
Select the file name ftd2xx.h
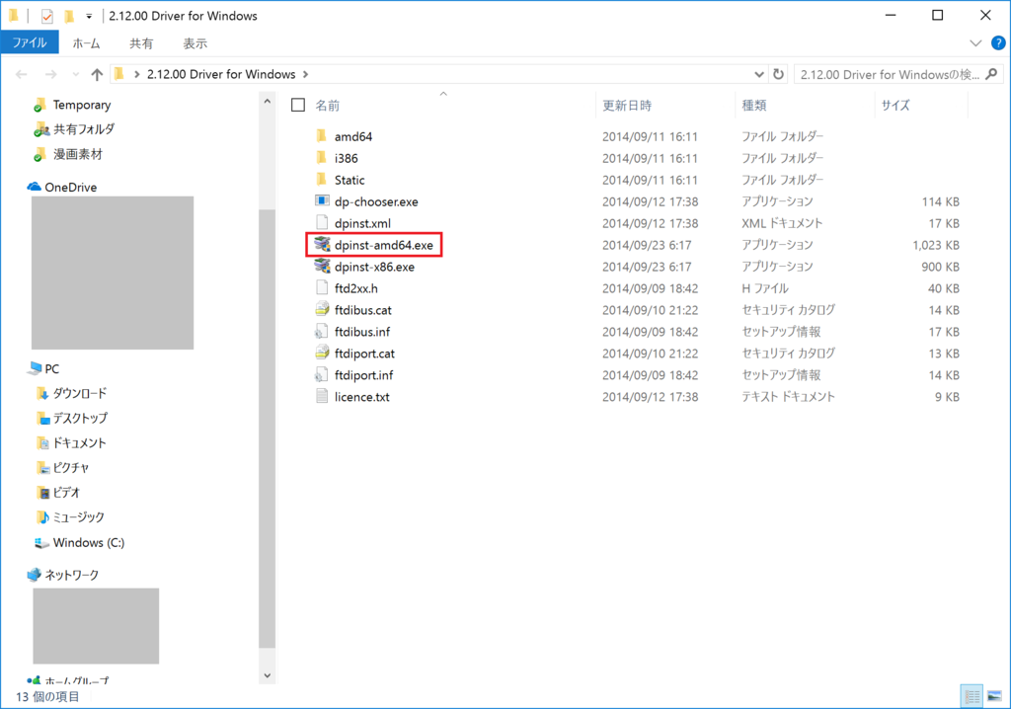pyautogui.click(x=355, y=288)
